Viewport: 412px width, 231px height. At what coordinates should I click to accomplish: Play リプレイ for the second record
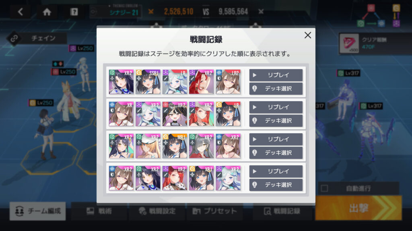[276, 107]
